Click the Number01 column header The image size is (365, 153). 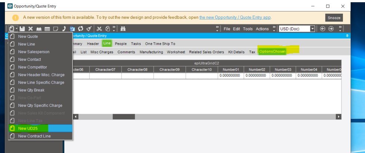pyautogui.click(x=231, y=69)
